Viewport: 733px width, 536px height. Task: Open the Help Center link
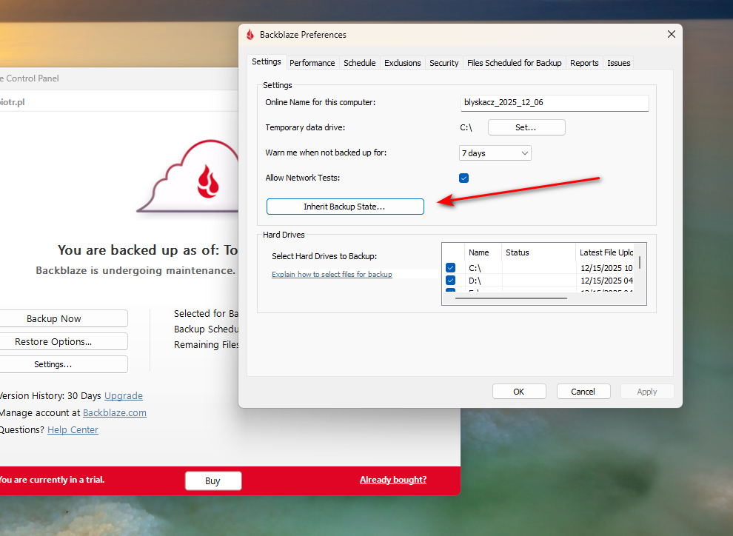tap(73, 429)
